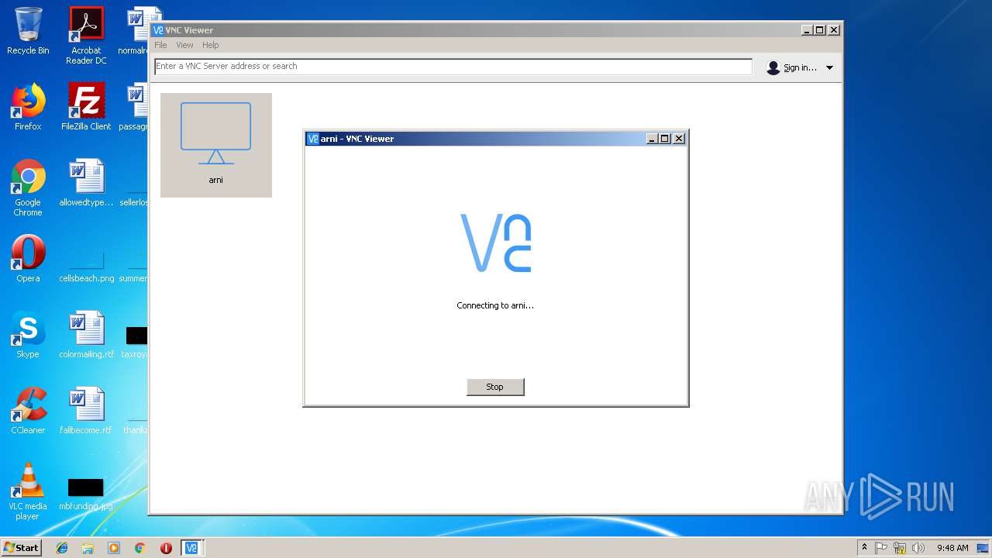Image resolution: width=992 pixels, height=558 pixels.
Task: Minimize the main VNC Viewer window
Action: (x=808, y=30)
